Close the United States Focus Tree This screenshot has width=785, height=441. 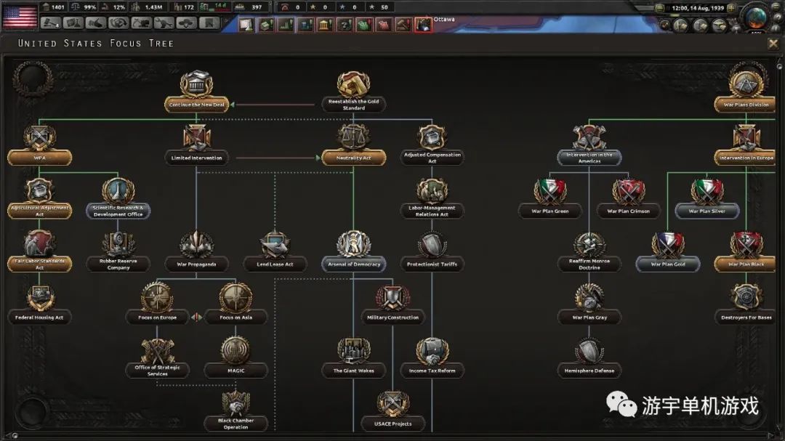point(773,44)
